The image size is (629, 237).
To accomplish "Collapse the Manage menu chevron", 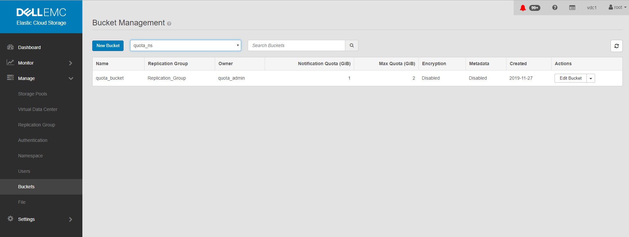I will click(x=71, y=78).
